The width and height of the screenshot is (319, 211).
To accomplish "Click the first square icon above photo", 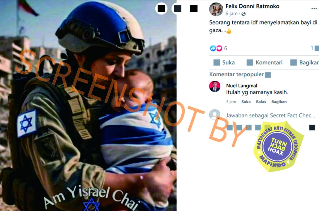I will coord(161,8).
